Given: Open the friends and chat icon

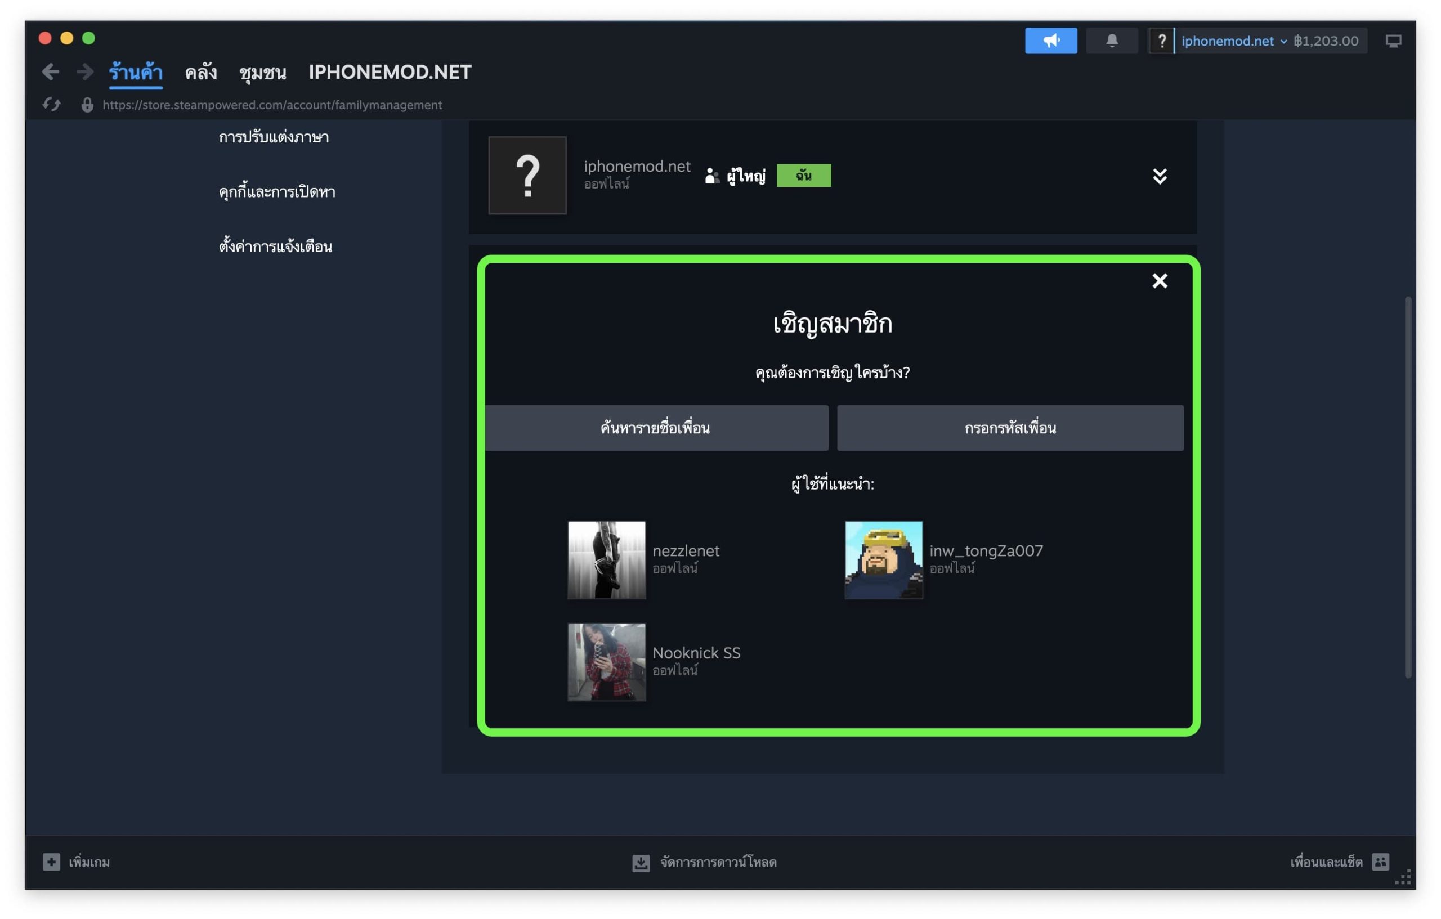Looking at the screenshot, I should point(1380,862).
